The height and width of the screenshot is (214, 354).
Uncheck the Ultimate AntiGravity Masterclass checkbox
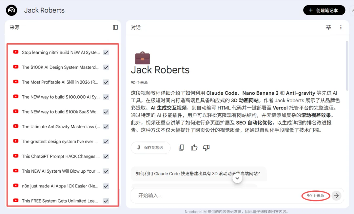click(106, 126)
